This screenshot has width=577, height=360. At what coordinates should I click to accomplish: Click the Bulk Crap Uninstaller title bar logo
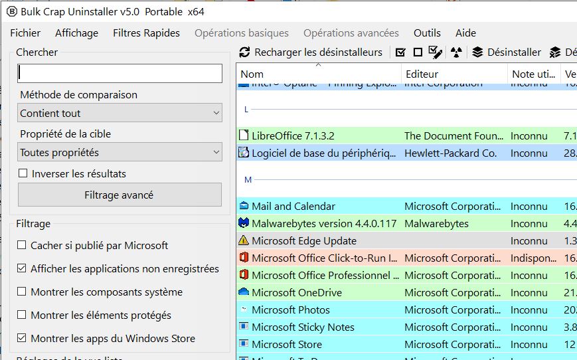click(12, 12)
